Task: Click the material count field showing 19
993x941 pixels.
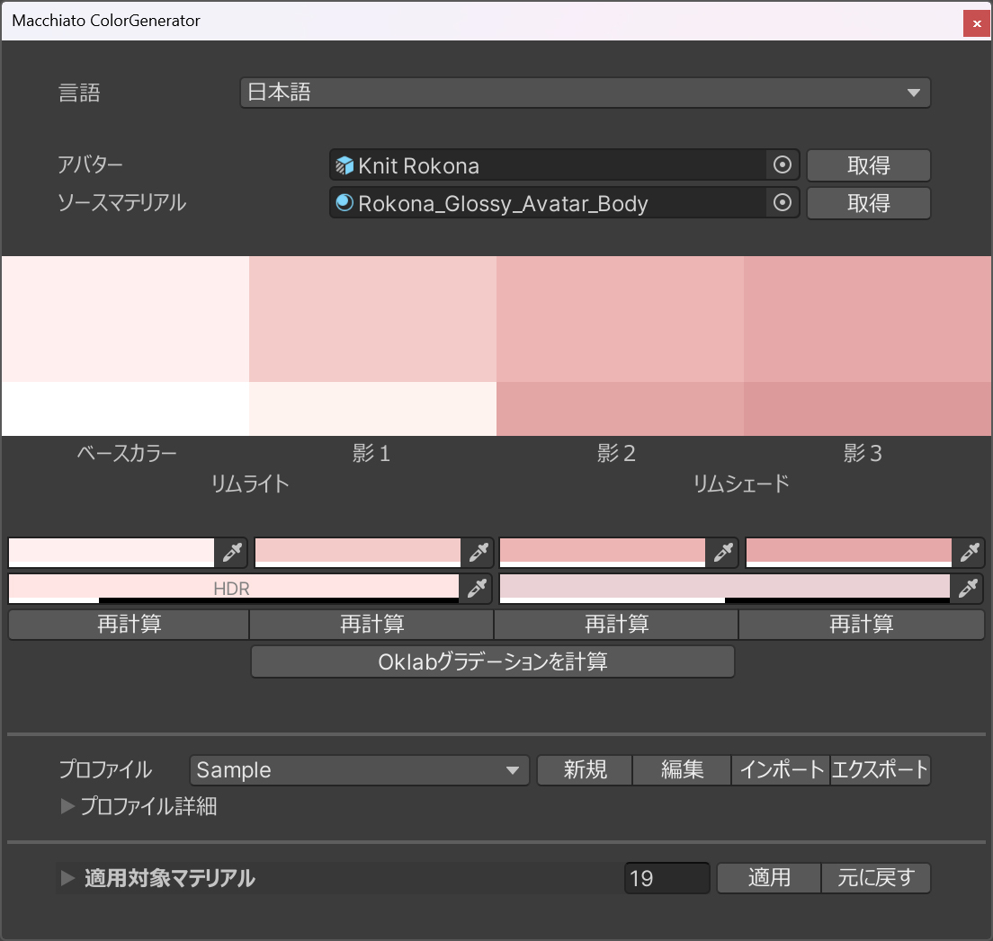Action: coord(666,878)
